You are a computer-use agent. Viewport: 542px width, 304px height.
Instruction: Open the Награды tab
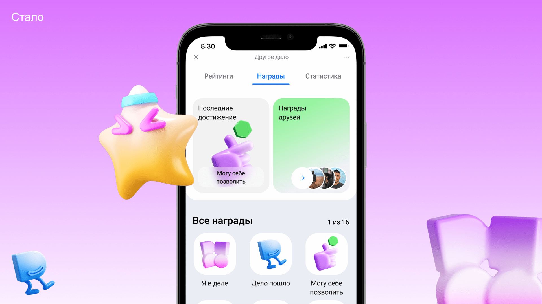[x=271, y=76]
